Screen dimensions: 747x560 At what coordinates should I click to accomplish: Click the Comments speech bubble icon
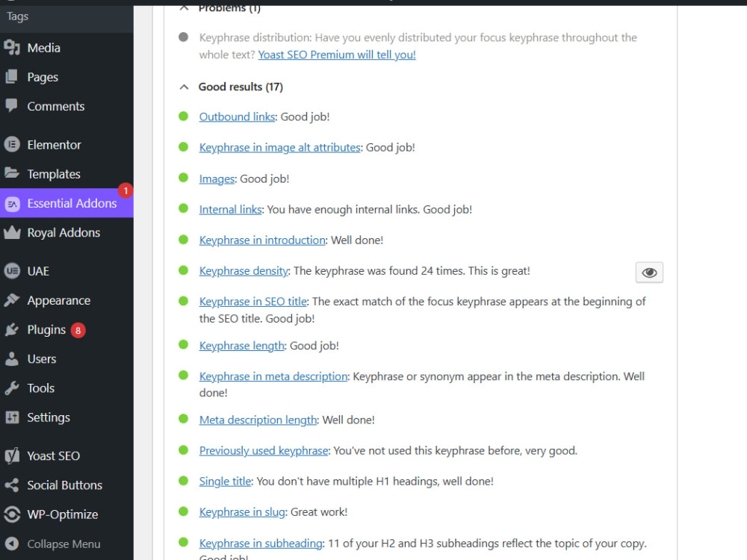pos(12,106)
